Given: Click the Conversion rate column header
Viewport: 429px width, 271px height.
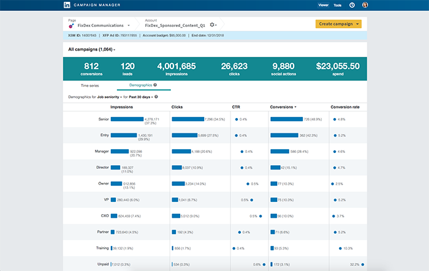Looking at the screenshot, I should [345, 107].
